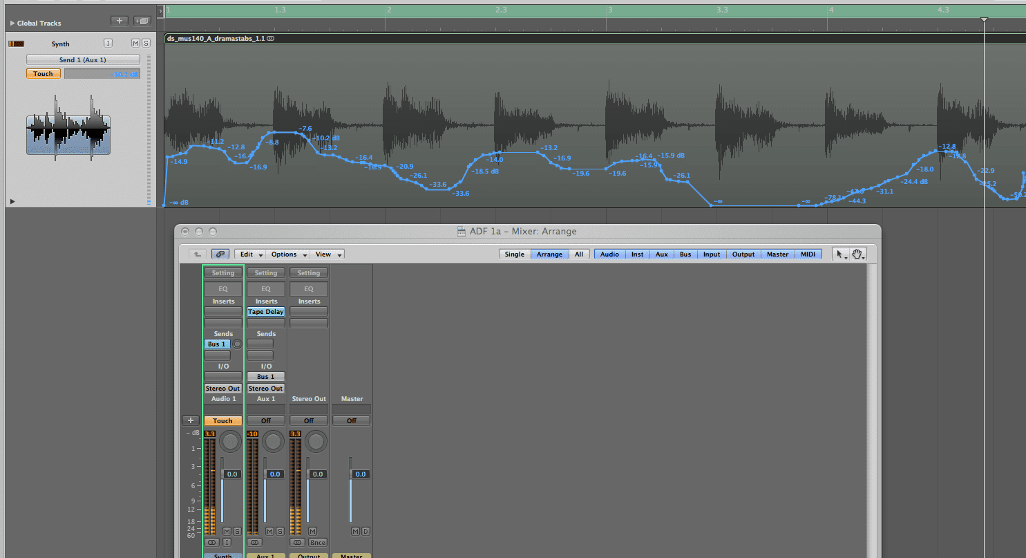Click the duplicate track button
Viewport: 1026px width, 558px height.
[142, 21]
